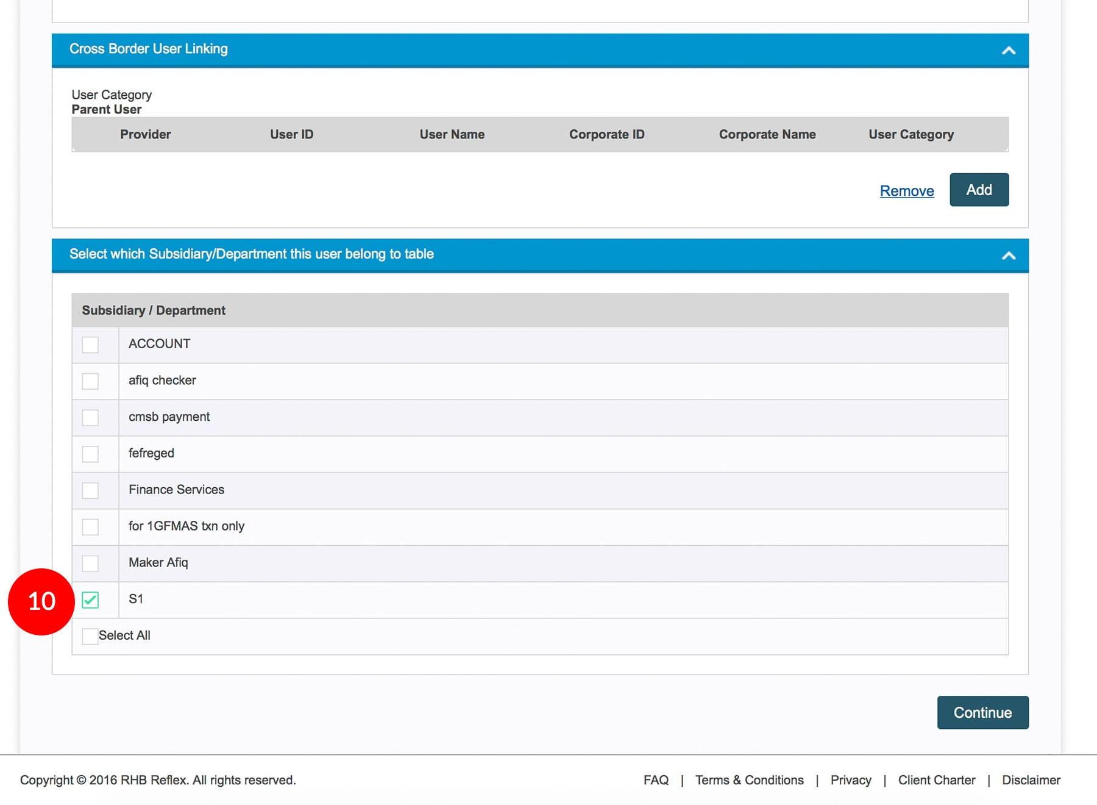Tick the Finance Services checkbox

pyautogui.click(x=90, y=490)
